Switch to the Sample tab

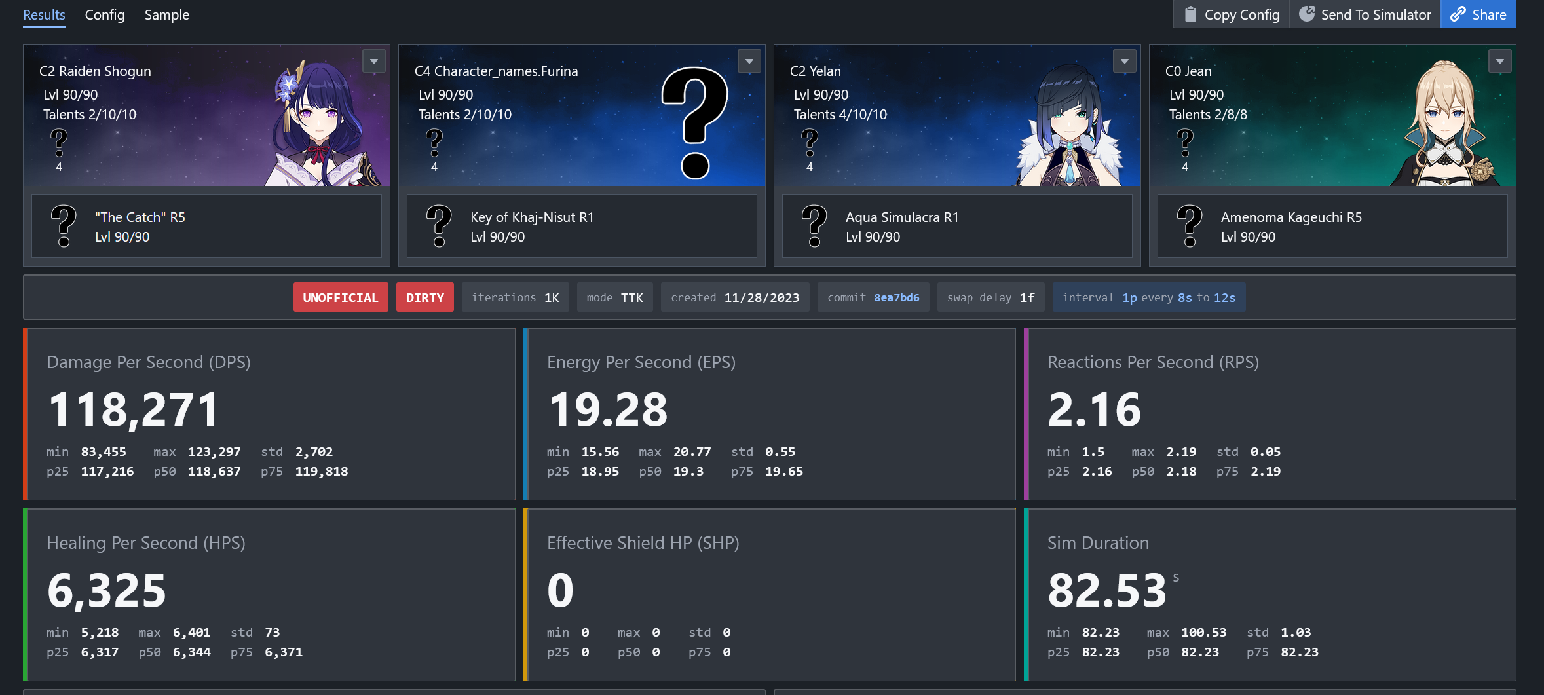[167, 14]
